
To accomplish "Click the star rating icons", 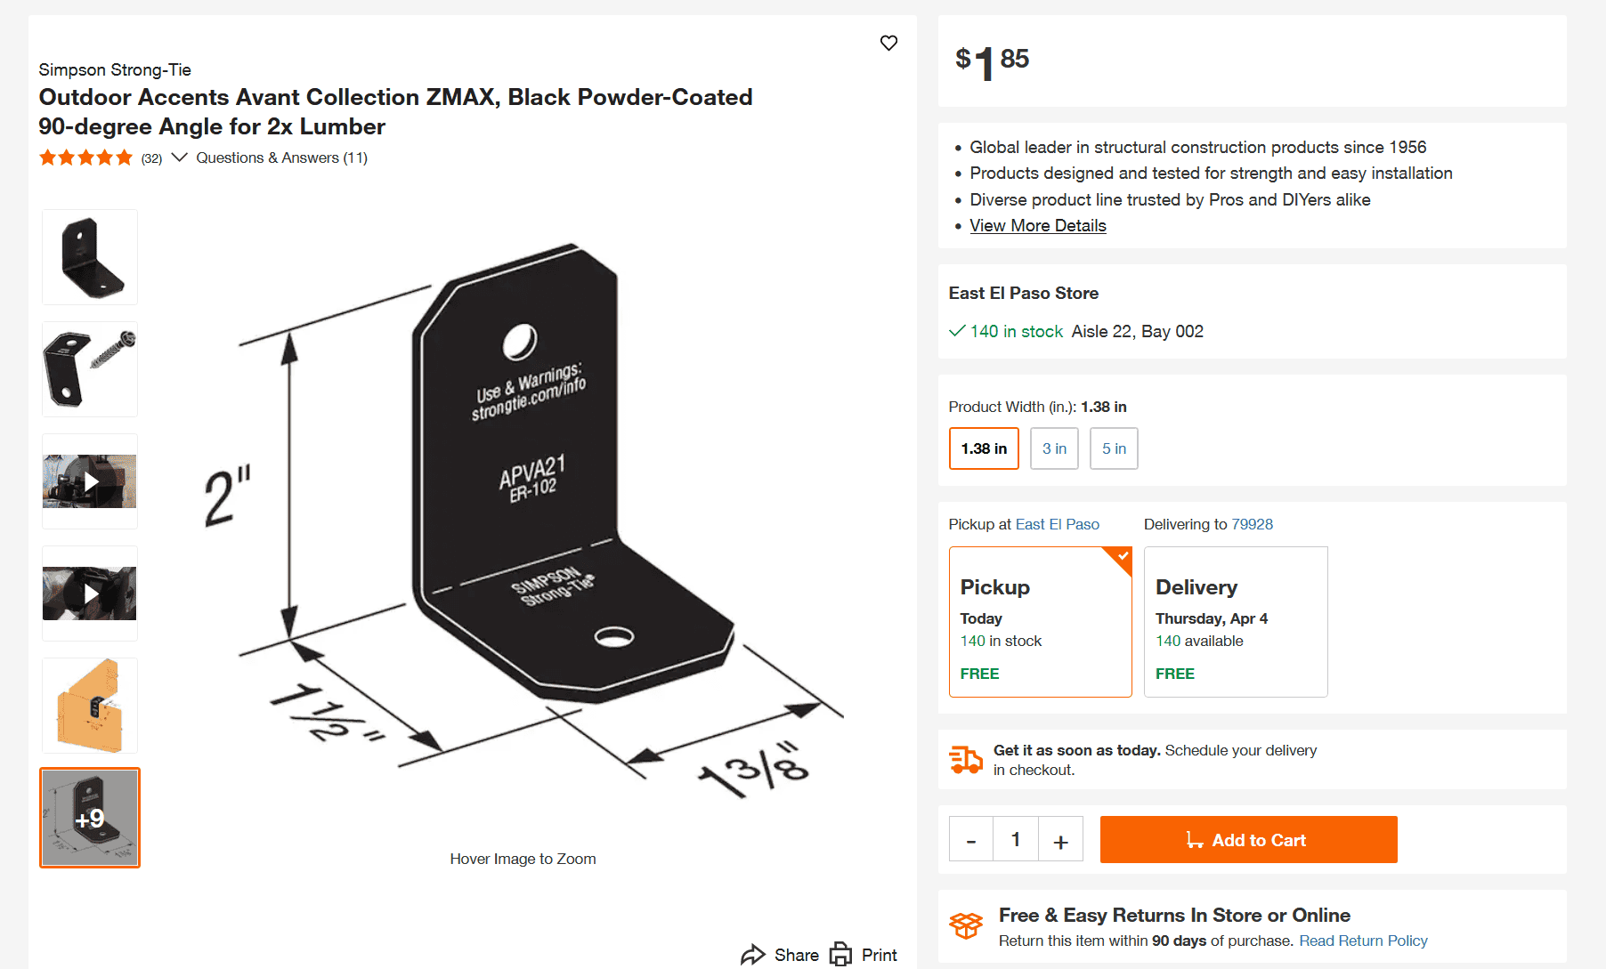I will click(85, 157).
